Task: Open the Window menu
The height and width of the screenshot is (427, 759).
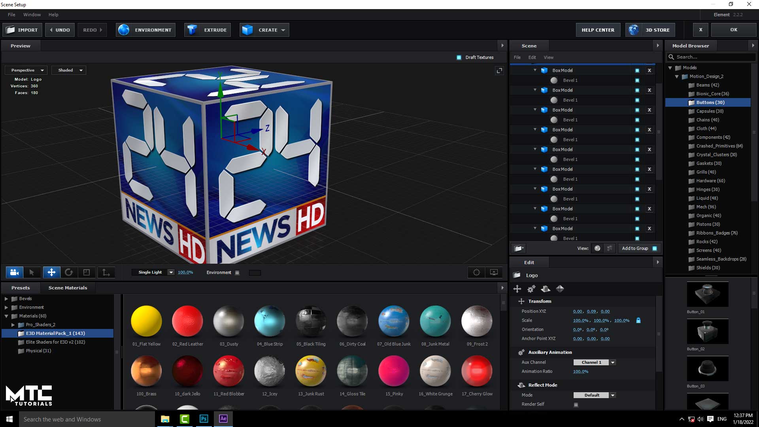Action: click(x=32, y=15)
